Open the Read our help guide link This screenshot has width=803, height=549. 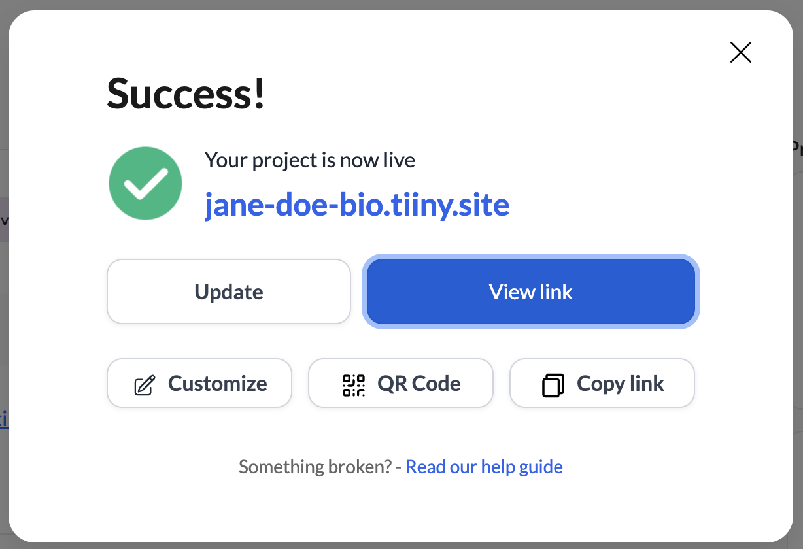pos(484,467)
